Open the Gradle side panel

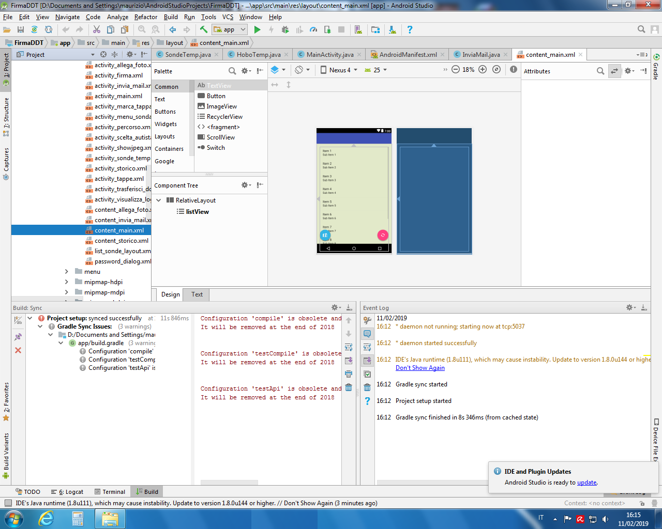point(656,66)
